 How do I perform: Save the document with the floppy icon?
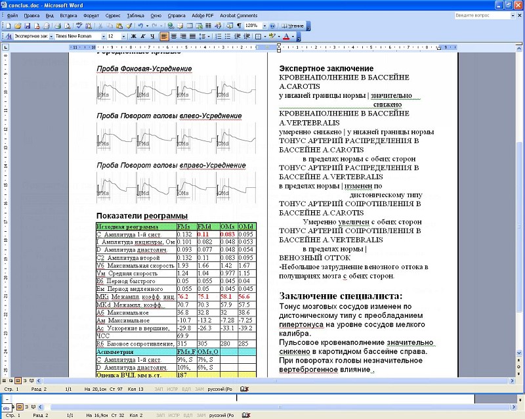[x=28, y=26]
